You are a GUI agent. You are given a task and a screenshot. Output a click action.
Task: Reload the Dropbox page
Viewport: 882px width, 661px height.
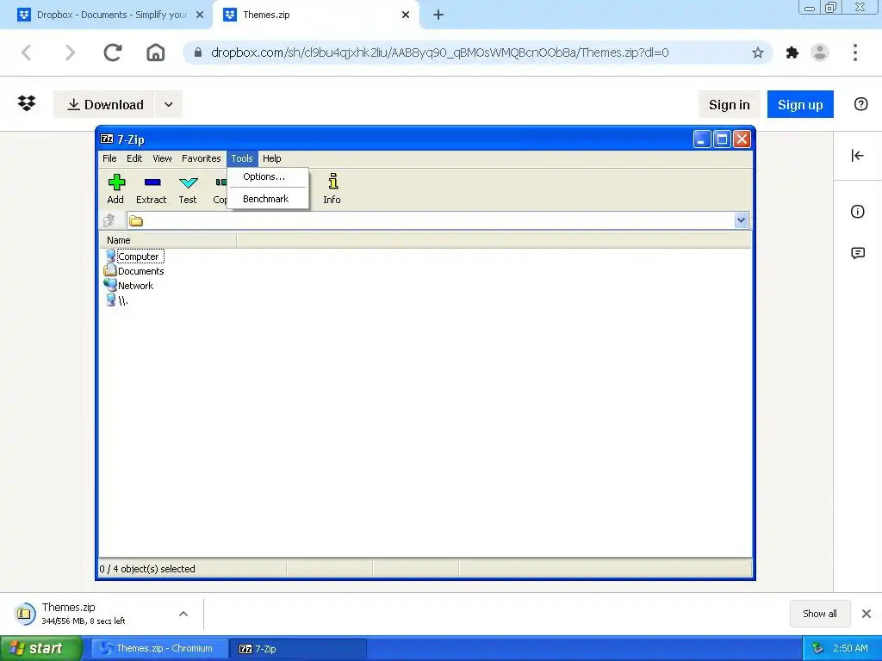(113, 53)
